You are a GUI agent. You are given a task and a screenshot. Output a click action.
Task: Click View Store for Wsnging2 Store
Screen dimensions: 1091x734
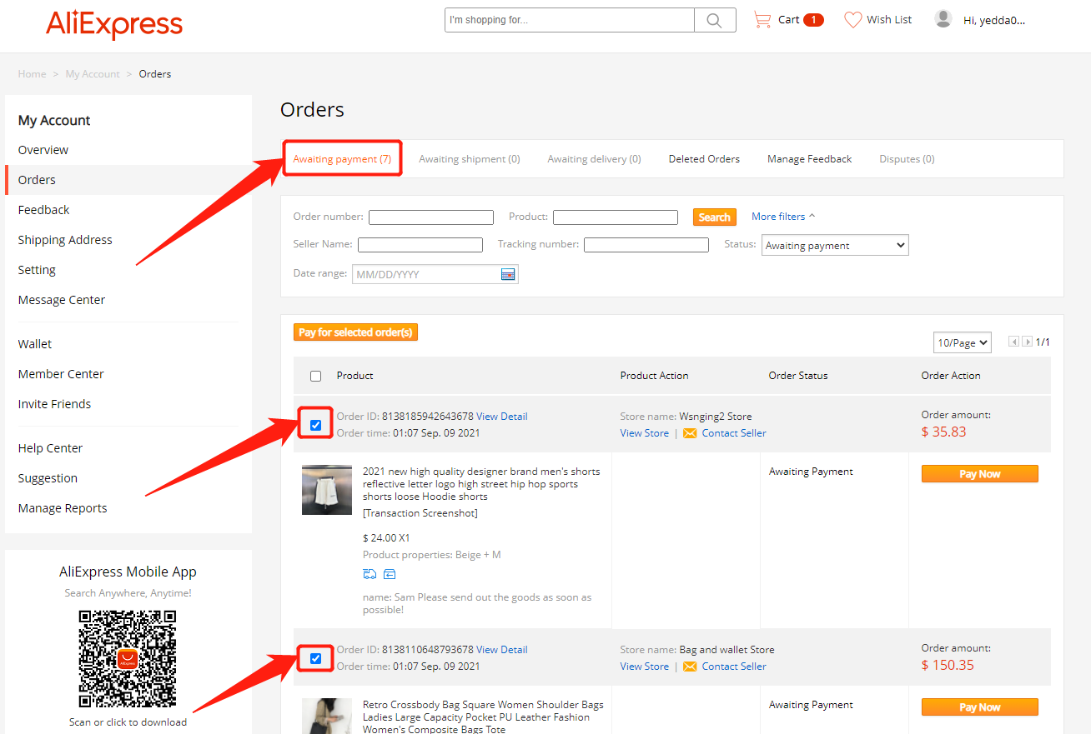point(644,433)
